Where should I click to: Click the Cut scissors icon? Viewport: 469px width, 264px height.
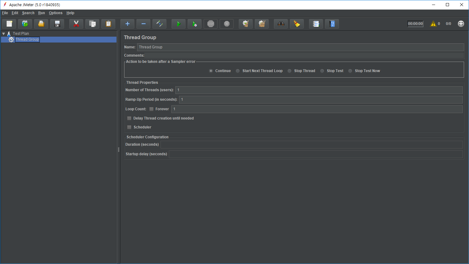click(76, 24)
